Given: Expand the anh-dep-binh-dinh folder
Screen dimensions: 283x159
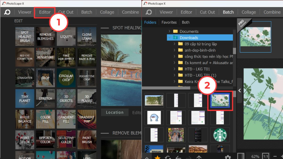Looking at the screenshot, I should (x=174, y=50).
